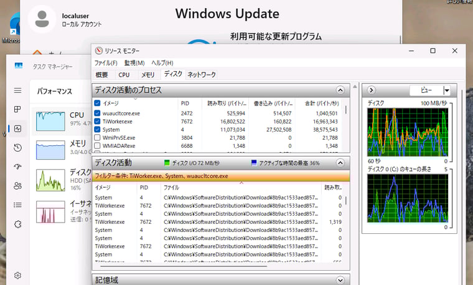Check WMIADAP.exe process checkbox

click(97, 146)
